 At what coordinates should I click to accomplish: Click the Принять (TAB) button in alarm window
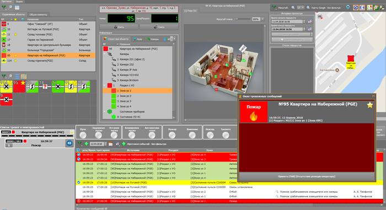coord(307,176)
